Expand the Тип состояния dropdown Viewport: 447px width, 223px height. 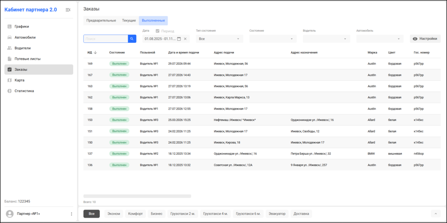(x=219, y=39)
